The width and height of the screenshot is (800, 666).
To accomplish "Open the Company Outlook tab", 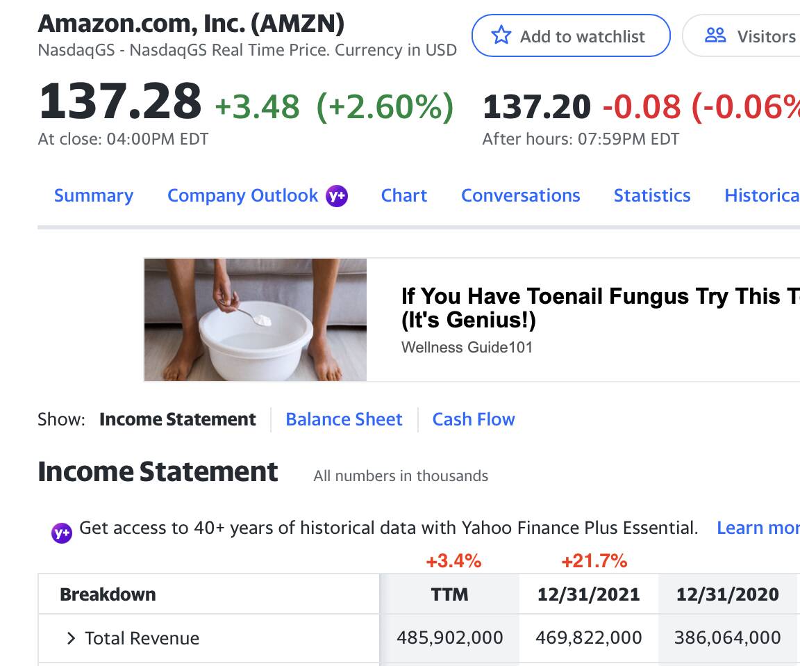I will coord(242,196).
